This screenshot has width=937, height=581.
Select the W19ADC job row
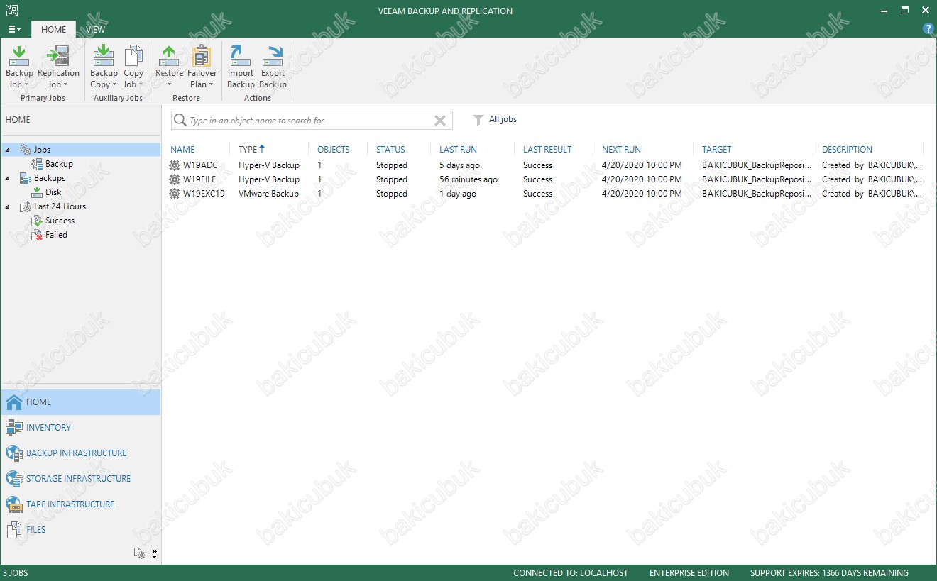click(x=546, y=165)
